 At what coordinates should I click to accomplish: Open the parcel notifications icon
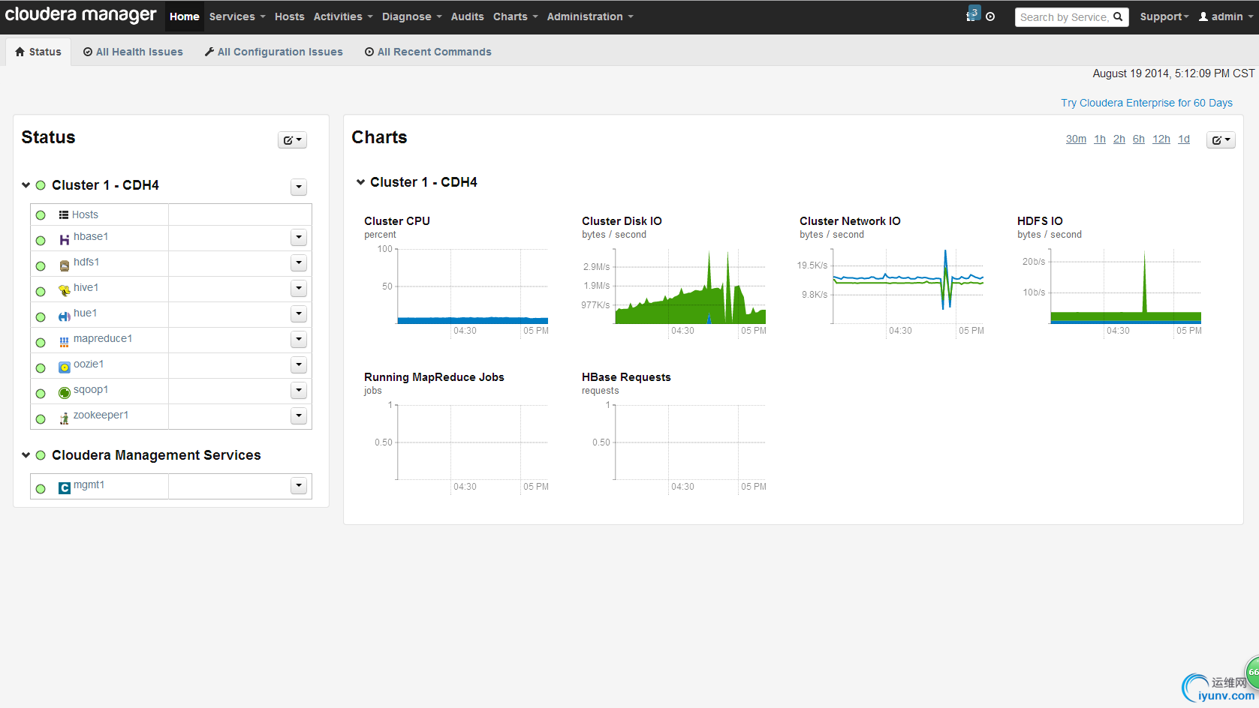(972, 14)
